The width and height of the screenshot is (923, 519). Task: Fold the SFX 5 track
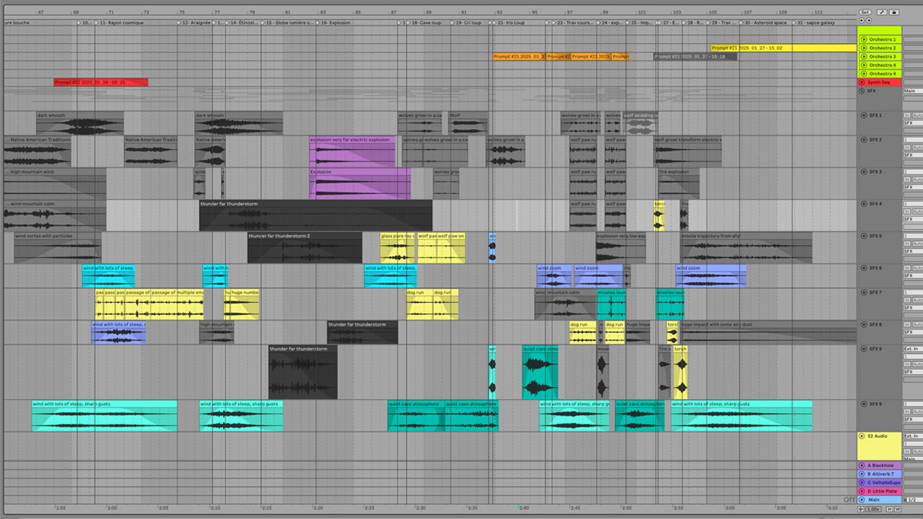[864, 236]
